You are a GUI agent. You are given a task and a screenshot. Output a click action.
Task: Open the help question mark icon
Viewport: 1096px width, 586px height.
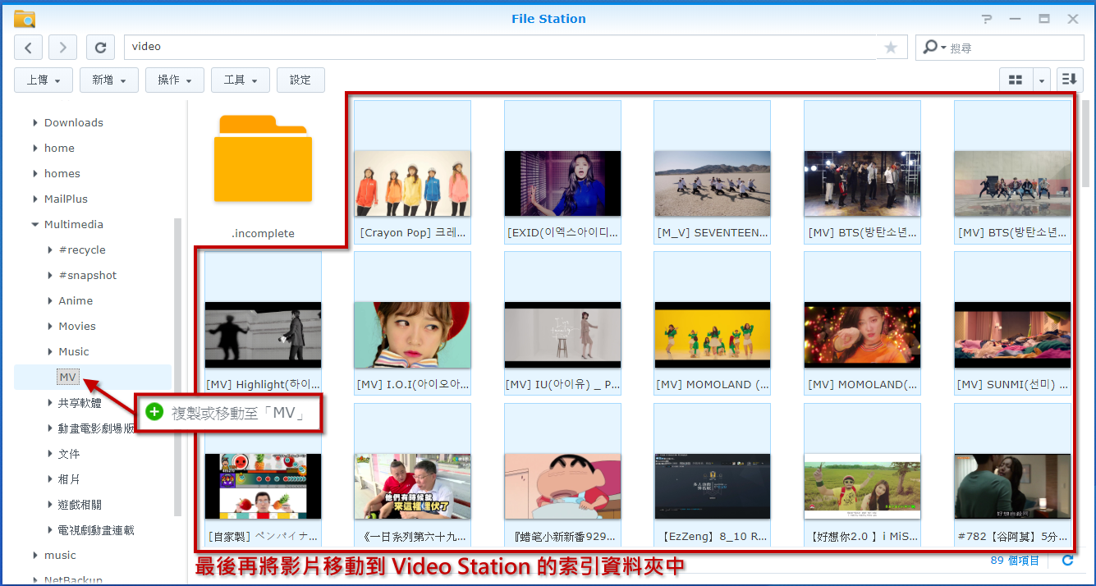pyautogui.click(x=987, y=18)
